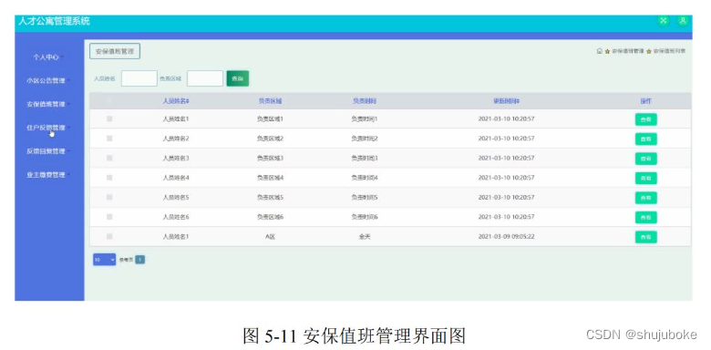Check the 人员姓名2 row checkbox
Viewport: 711px width, 350px height.
pyautogui.click(x=109, y=139)
